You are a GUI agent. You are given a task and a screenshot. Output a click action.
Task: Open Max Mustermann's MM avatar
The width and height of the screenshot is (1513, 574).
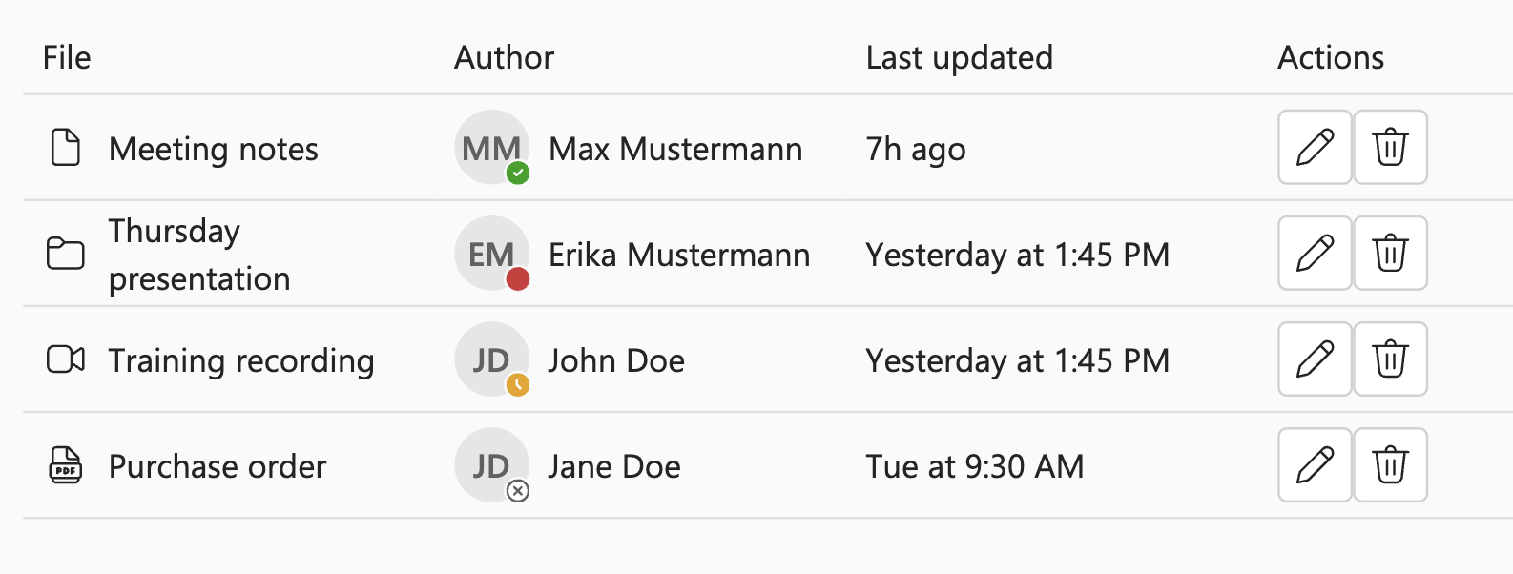click(x=491, y=148)
